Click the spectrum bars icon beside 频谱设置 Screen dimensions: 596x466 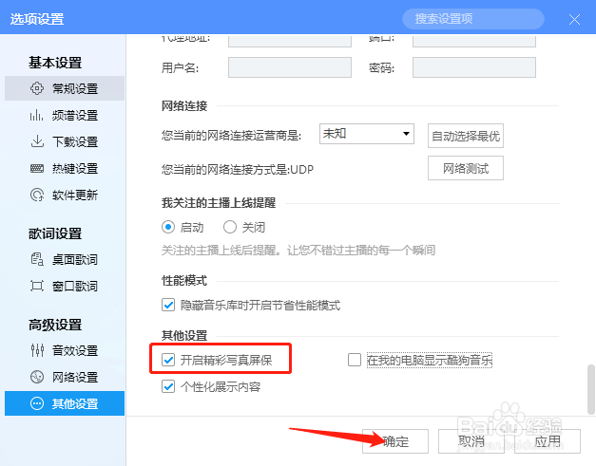click(37, 115)
